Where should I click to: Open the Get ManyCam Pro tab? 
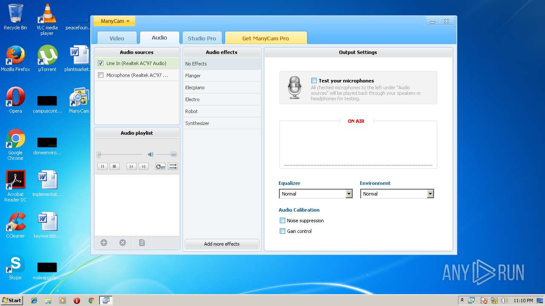coord(266,38)
